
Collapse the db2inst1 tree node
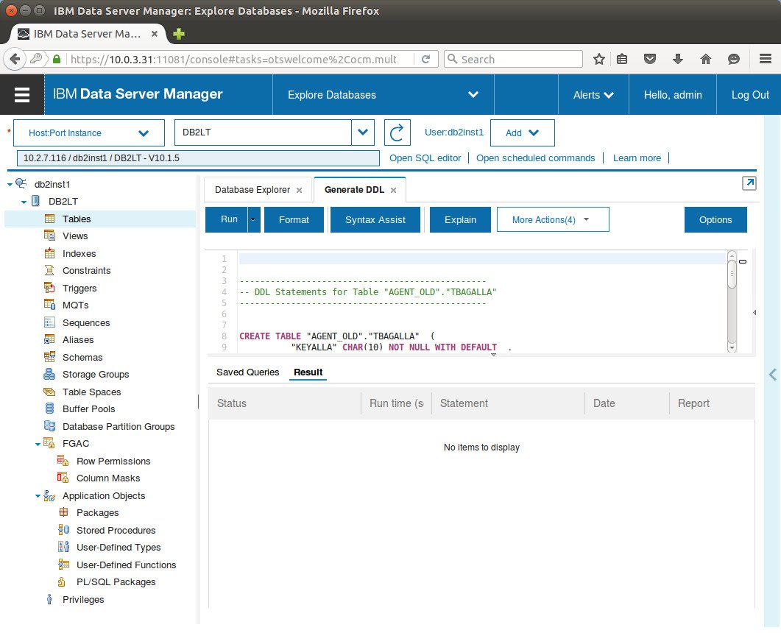[10, 185]
